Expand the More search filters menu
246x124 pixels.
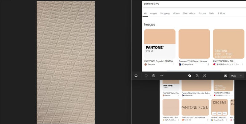pos(221,14)
